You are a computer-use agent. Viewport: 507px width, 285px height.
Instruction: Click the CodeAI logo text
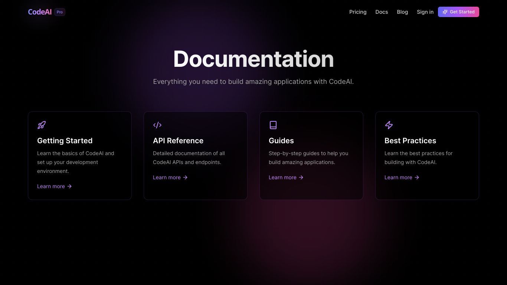point(40,12)
